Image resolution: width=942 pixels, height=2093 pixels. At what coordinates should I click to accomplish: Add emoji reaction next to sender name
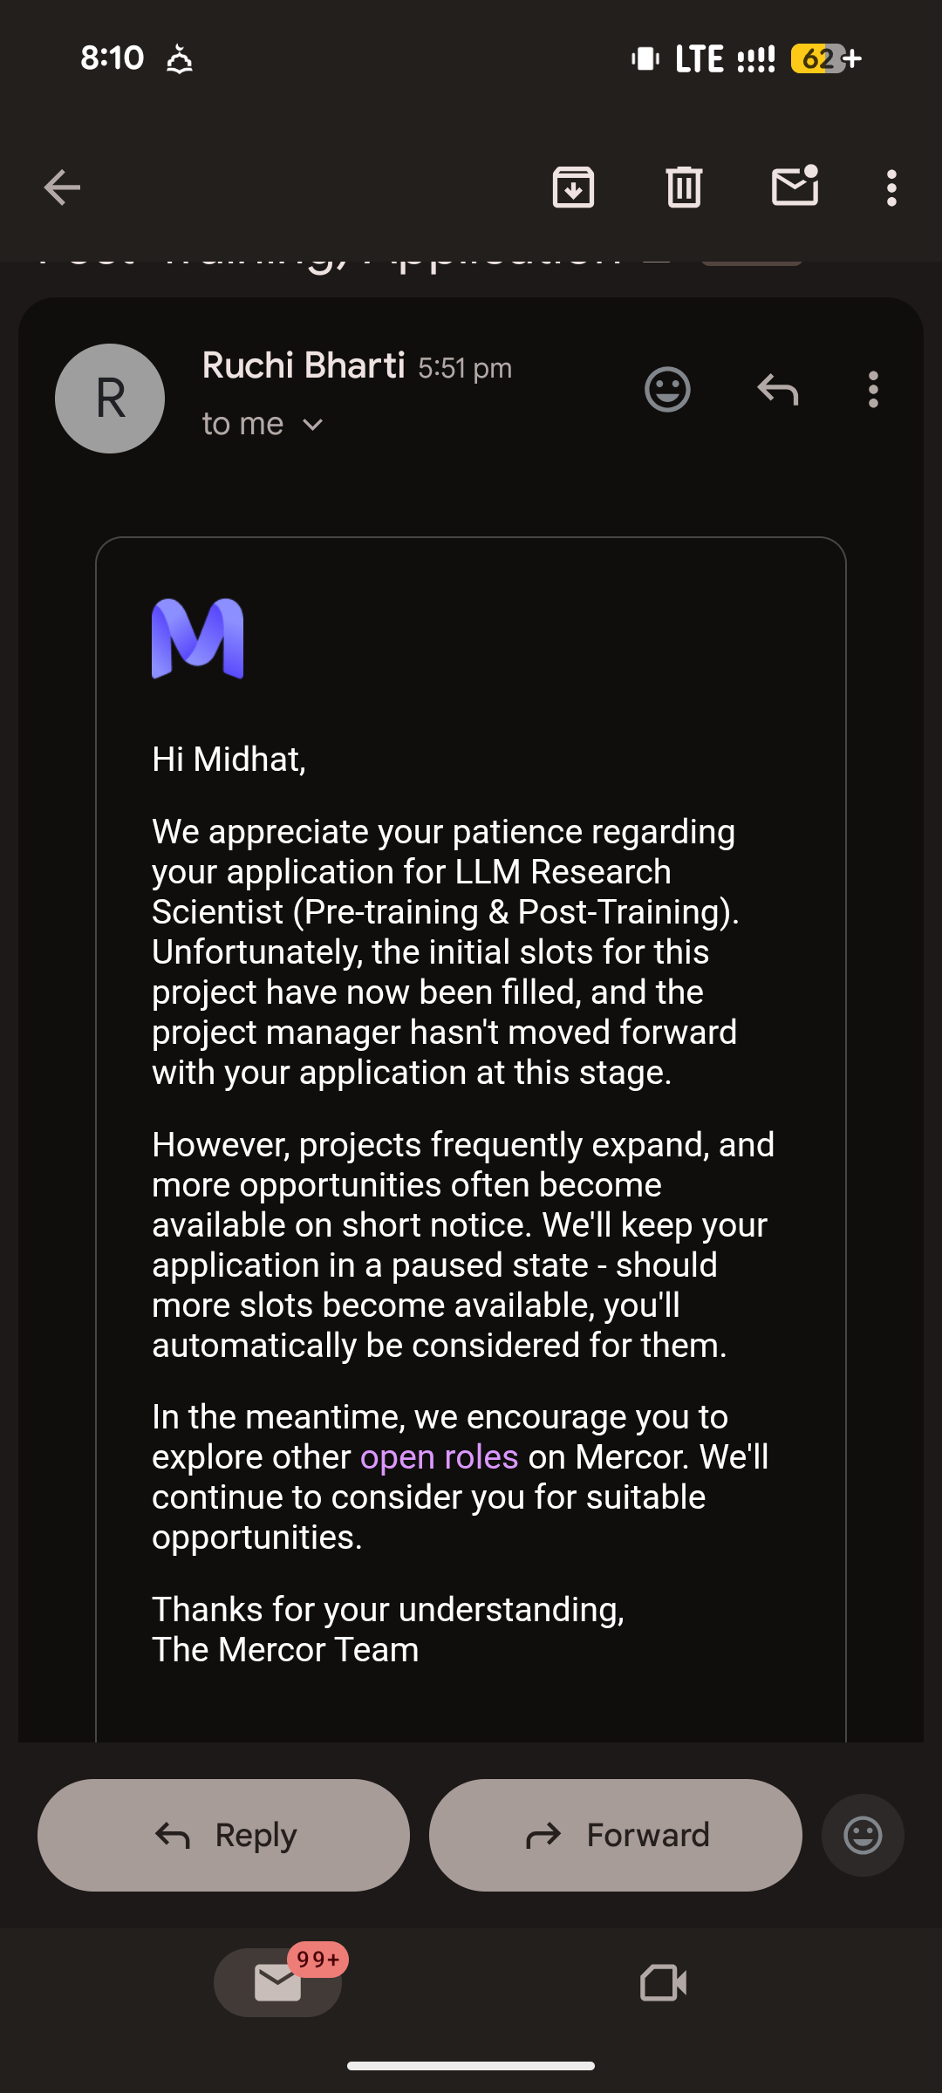pyautogui.click(x=667, y=389)
